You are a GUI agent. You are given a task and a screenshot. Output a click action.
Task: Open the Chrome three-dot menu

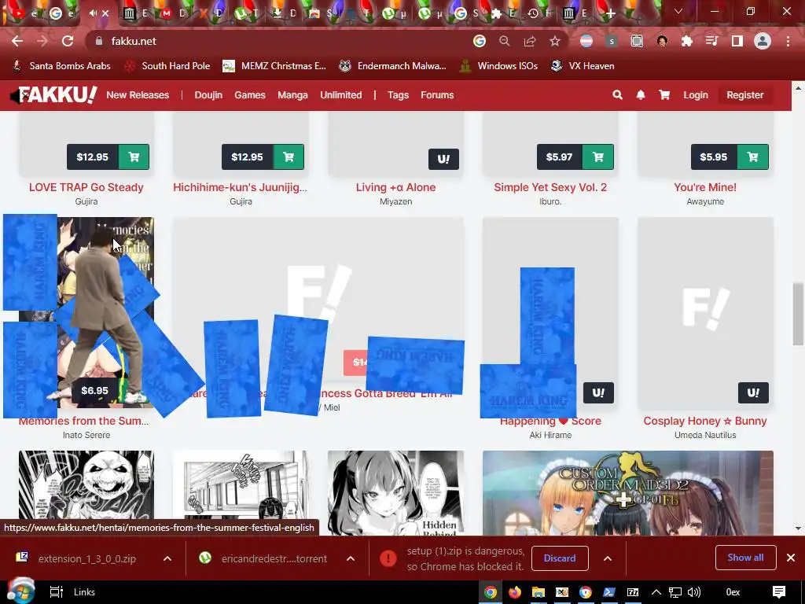(788, 41)
